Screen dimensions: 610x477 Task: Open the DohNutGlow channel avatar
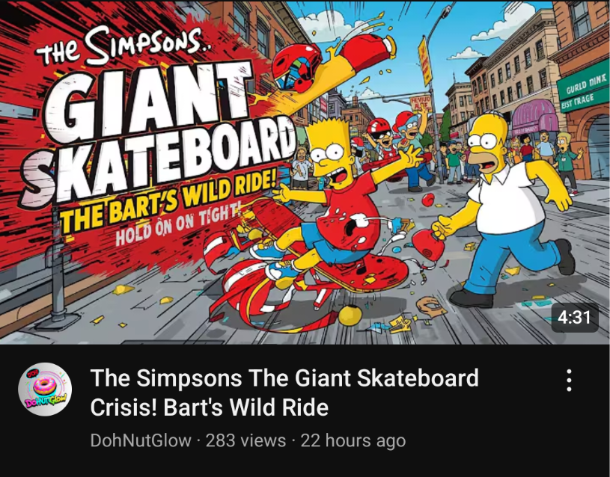[45, 389]
